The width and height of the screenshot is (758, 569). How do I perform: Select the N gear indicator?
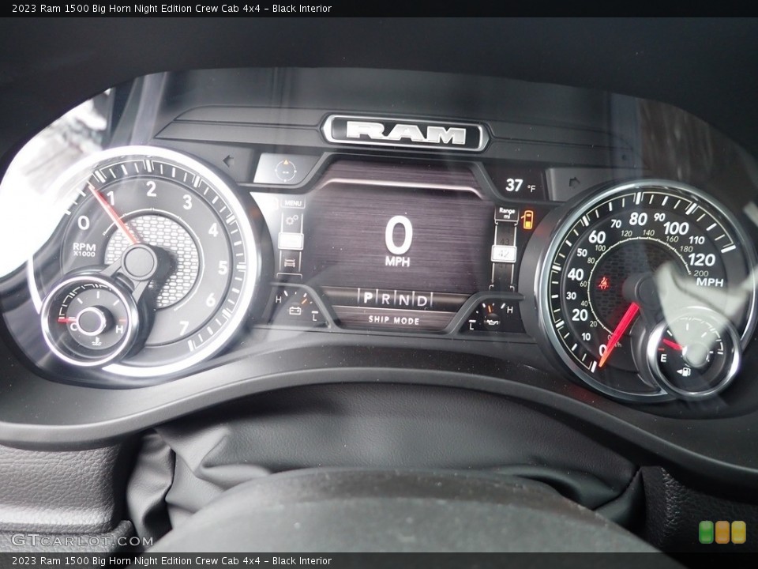click(x=403, y=300)
